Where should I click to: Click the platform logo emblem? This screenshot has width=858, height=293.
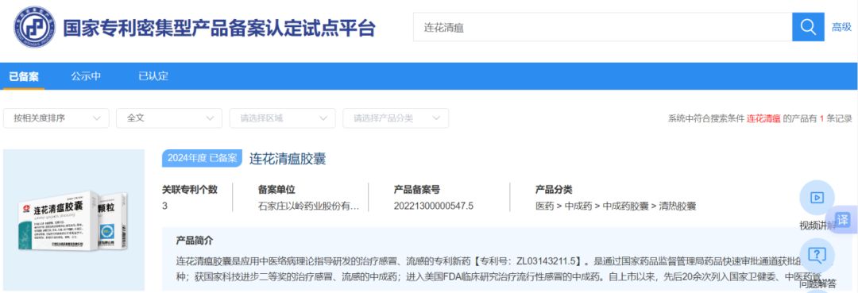tap(34, 27)
